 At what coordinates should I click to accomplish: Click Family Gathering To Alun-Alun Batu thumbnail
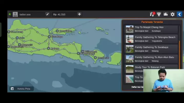click(130, 59)
